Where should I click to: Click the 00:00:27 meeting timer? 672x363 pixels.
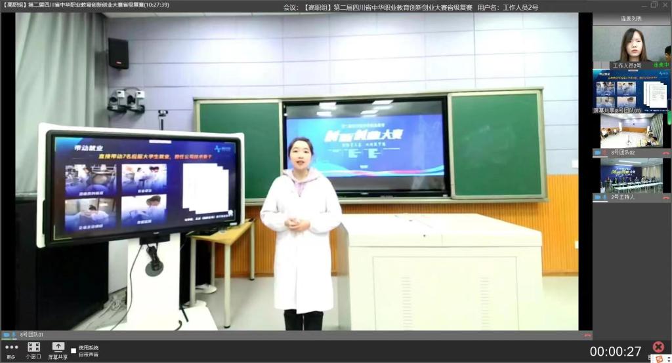(615, 352)
